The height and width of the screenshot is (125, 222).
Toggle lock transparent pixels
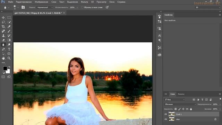coord(176,109)
